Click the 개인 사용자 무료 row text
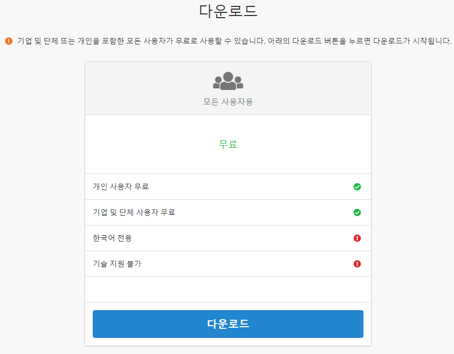This screenshot has height=354, width=454. 121,186
